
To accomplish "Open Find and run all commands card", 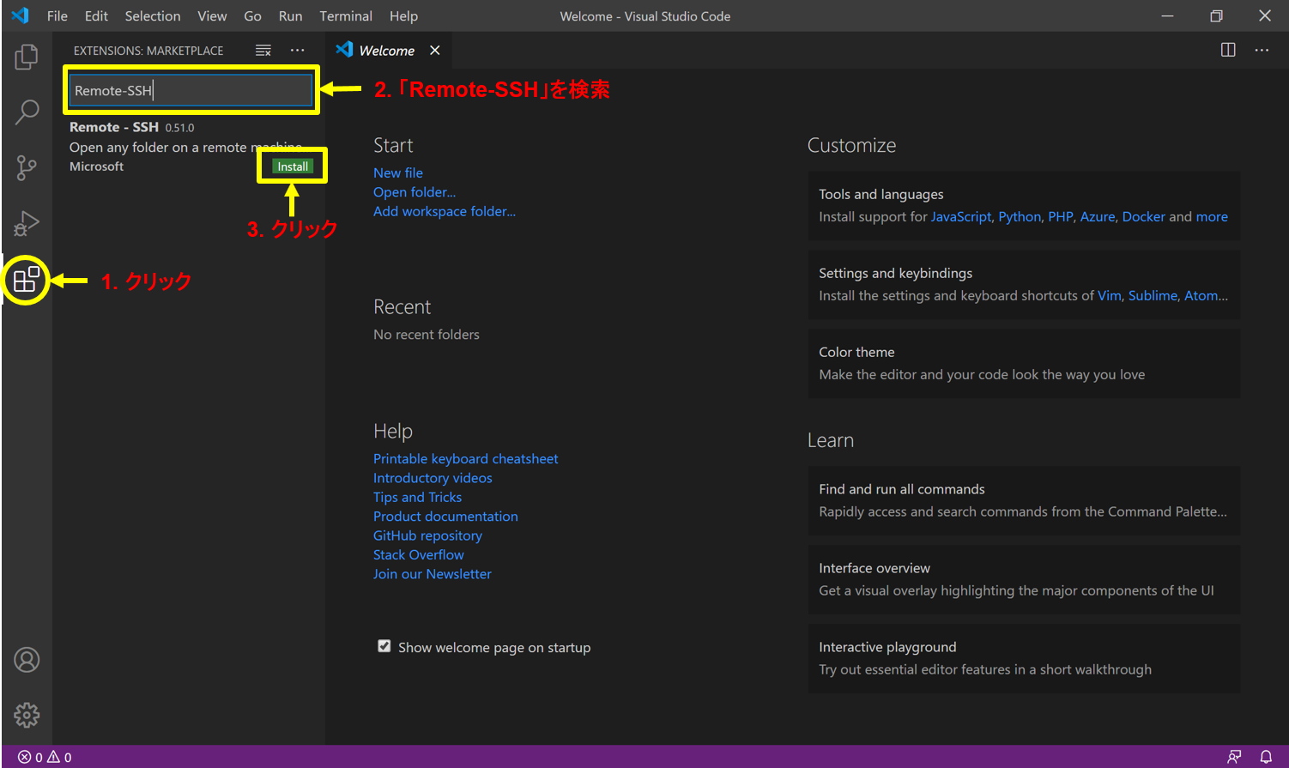I will pyautogui.click(x=1024, y=501).
